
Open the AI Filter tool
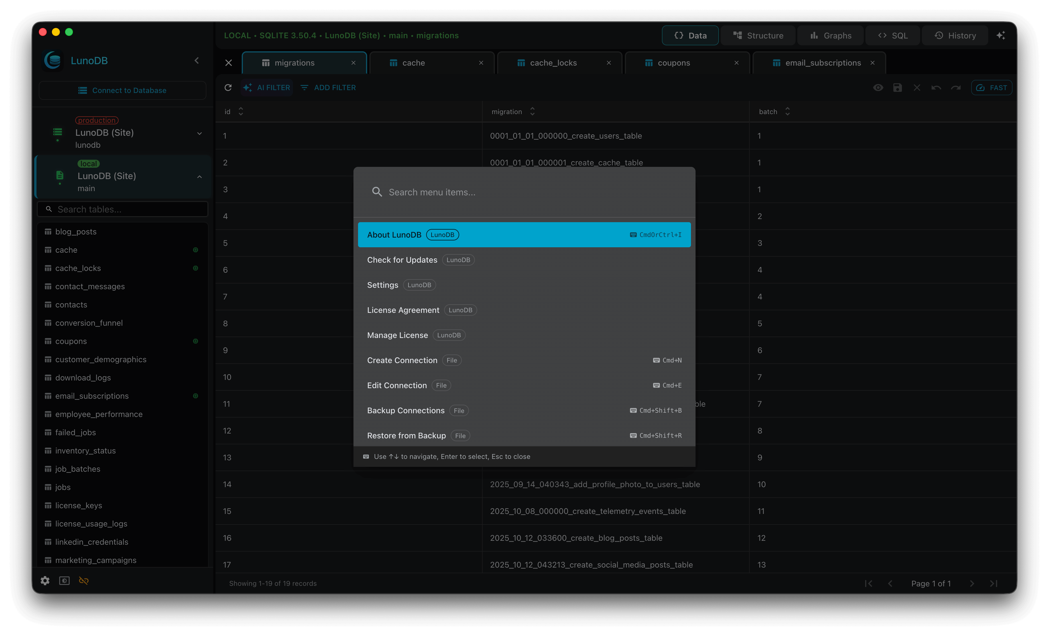267,87
